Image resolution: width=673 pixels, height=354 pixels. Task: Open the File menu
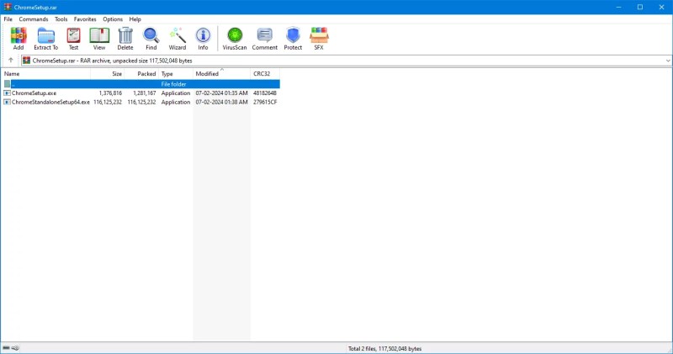pyautogui.click(x=8, y=19)
